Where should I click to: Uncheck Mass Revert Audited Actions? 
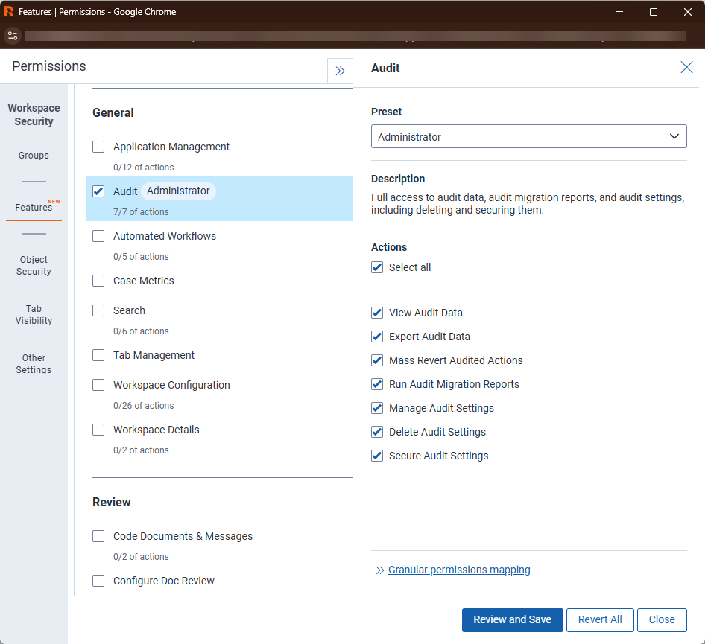(x=377, y=360)
